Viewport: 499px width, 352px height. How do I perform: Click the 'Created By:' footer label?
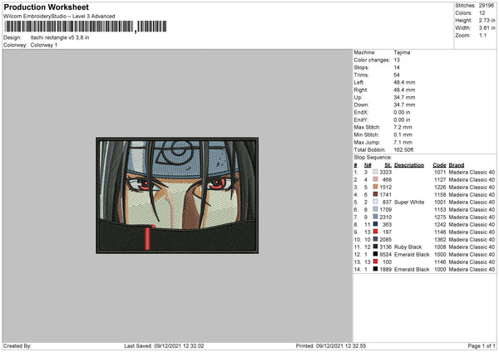pyautogui.click(x=17, y=345)
